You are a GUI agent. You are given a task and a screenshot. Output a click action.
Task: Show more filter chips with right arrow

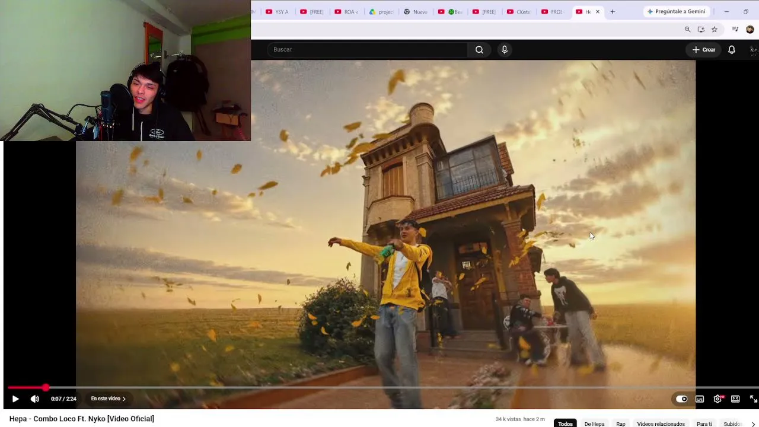tap(753, 423)
